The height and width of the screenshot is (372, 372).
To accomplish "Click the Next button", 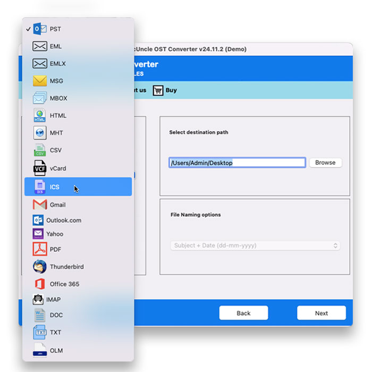I will pyautogui.click(x=321, y=313).
